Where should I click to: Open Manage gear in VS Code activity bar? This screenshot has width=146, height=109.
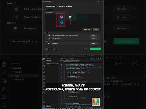click(44, 106)
